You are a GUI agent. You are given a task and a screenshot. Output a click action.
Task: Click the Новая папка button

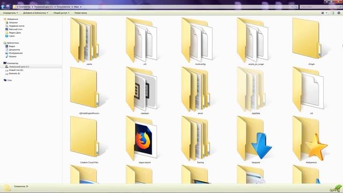point(80,13)
